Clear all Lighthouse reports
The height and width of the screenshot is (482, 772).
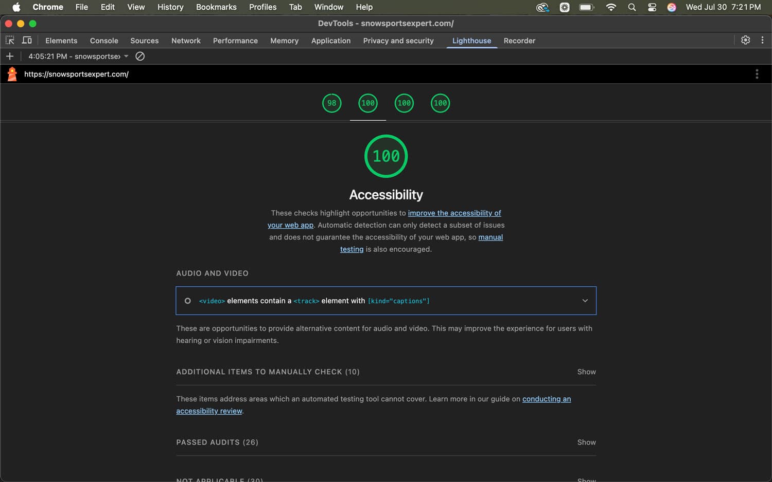click(x=139, y=56)
